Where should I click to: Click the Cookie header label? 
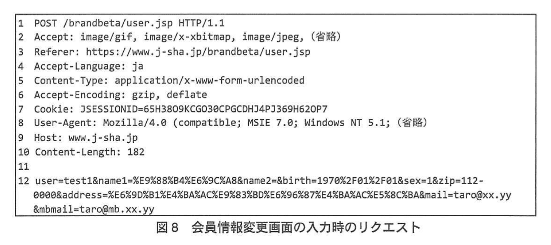pyautogui.click(x=53, y=109)
